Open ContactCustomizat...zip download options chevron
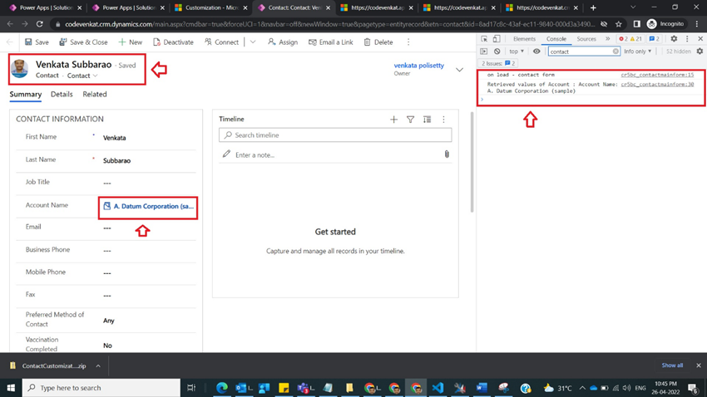 [x=98, y=366]
